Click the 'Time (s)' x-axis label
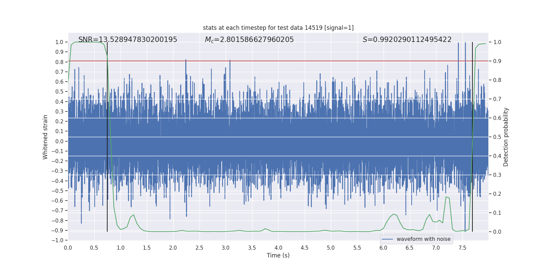 pos(278,255)
